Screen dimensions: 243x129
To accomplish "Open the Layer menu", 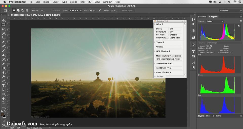I will [x=55, y=2].
